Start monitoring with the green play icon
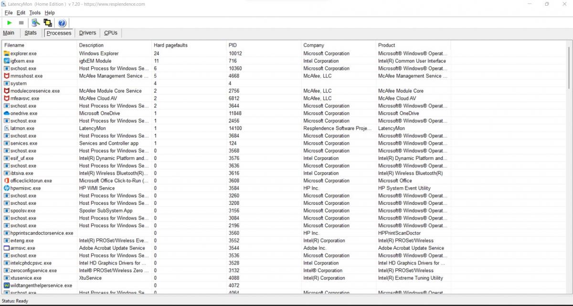Viewport: 573px width, 306px height. coord(10,22)
